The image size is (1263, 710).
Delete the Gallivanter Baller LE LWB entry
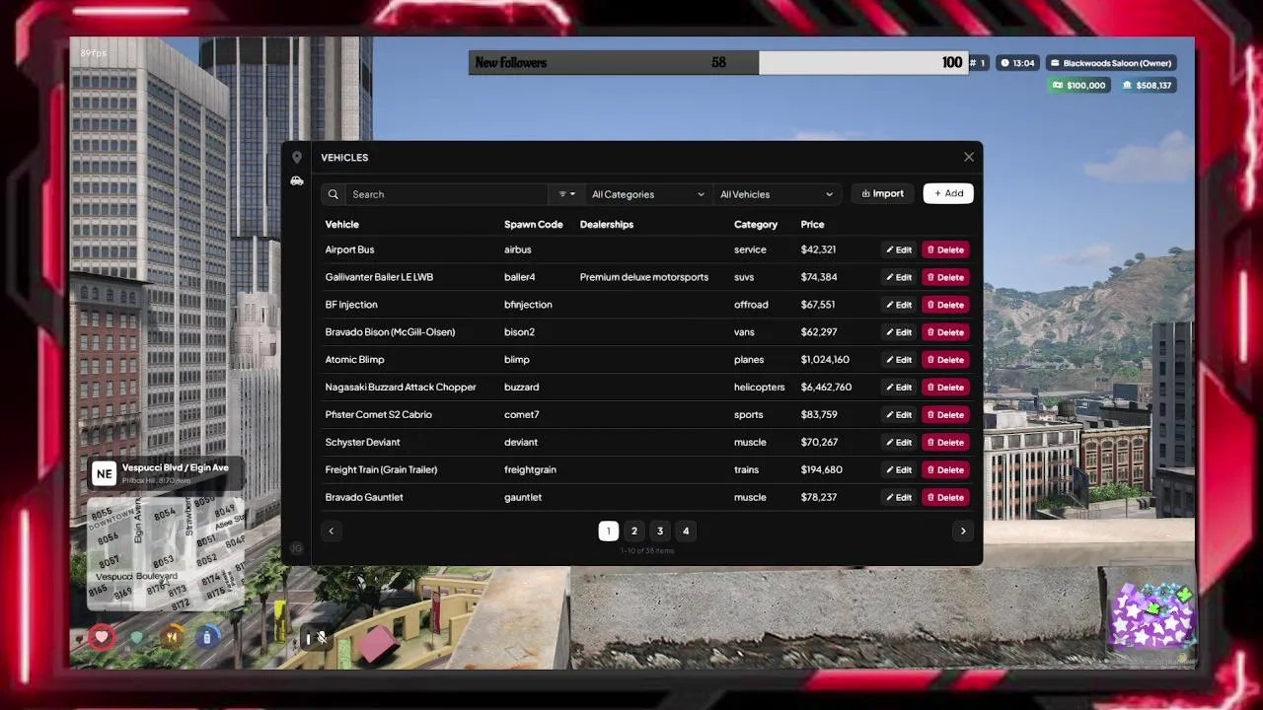coord(945,277)
